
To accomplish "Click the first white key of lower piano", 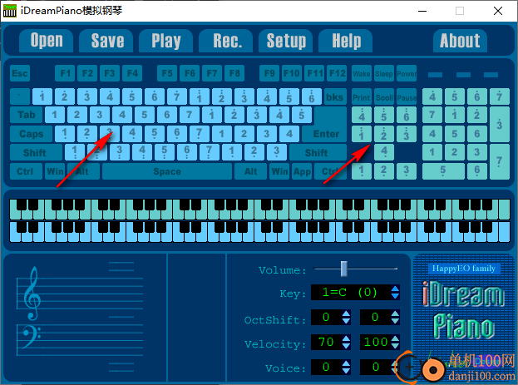I will [x=13, y=237].
